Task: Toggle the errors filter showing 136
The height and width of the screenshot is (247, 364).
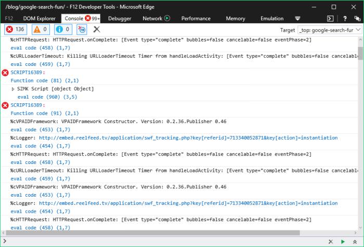Action: click(15, 30)
